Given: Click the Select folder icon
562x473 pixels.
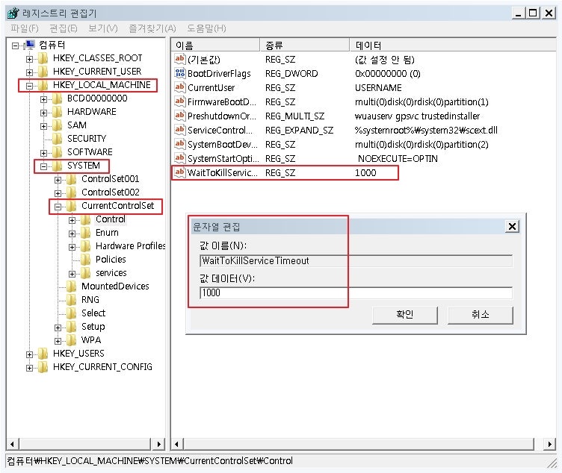Looking at the screenshot, I should [x=72, y=313].
